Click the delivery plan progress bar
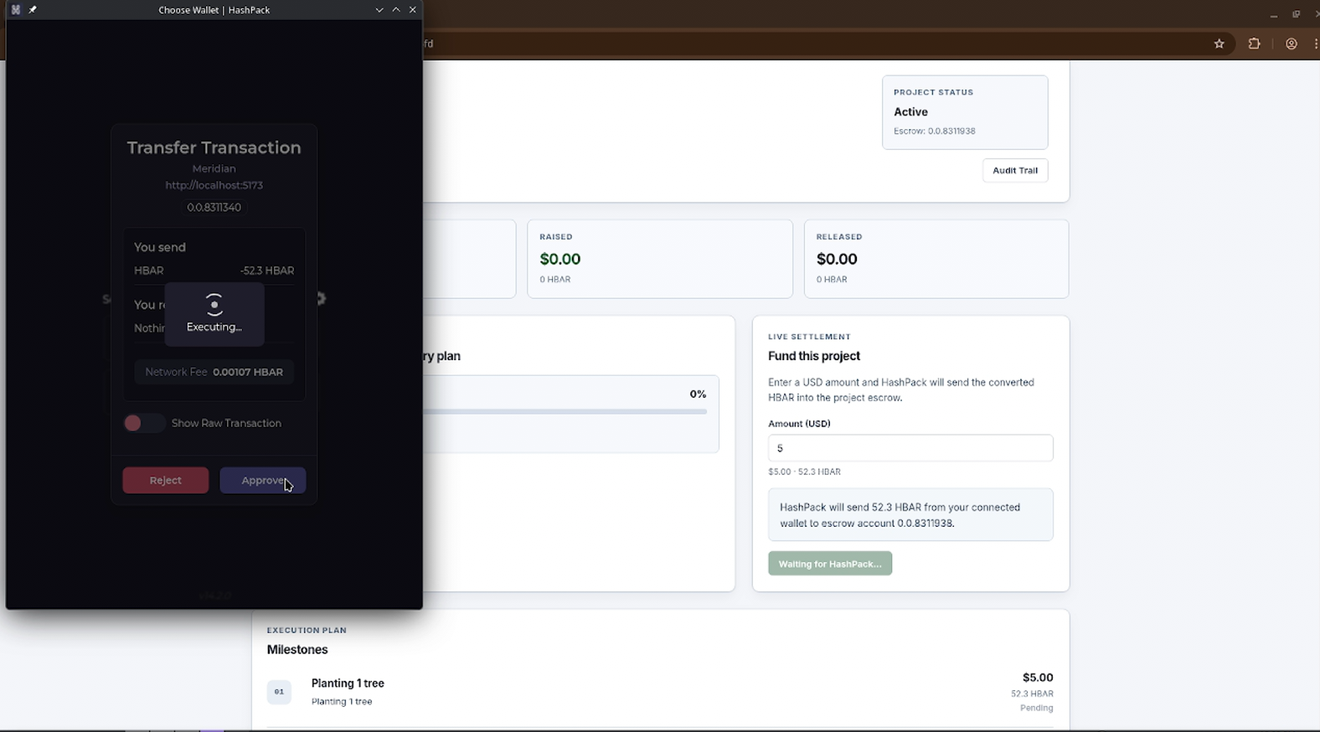The image size is (1320, 732). coord(565,411)
